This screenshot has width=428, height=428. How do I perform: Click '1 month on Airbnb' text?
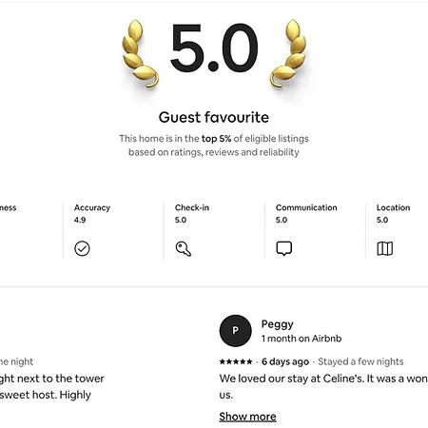click(302, 339)
